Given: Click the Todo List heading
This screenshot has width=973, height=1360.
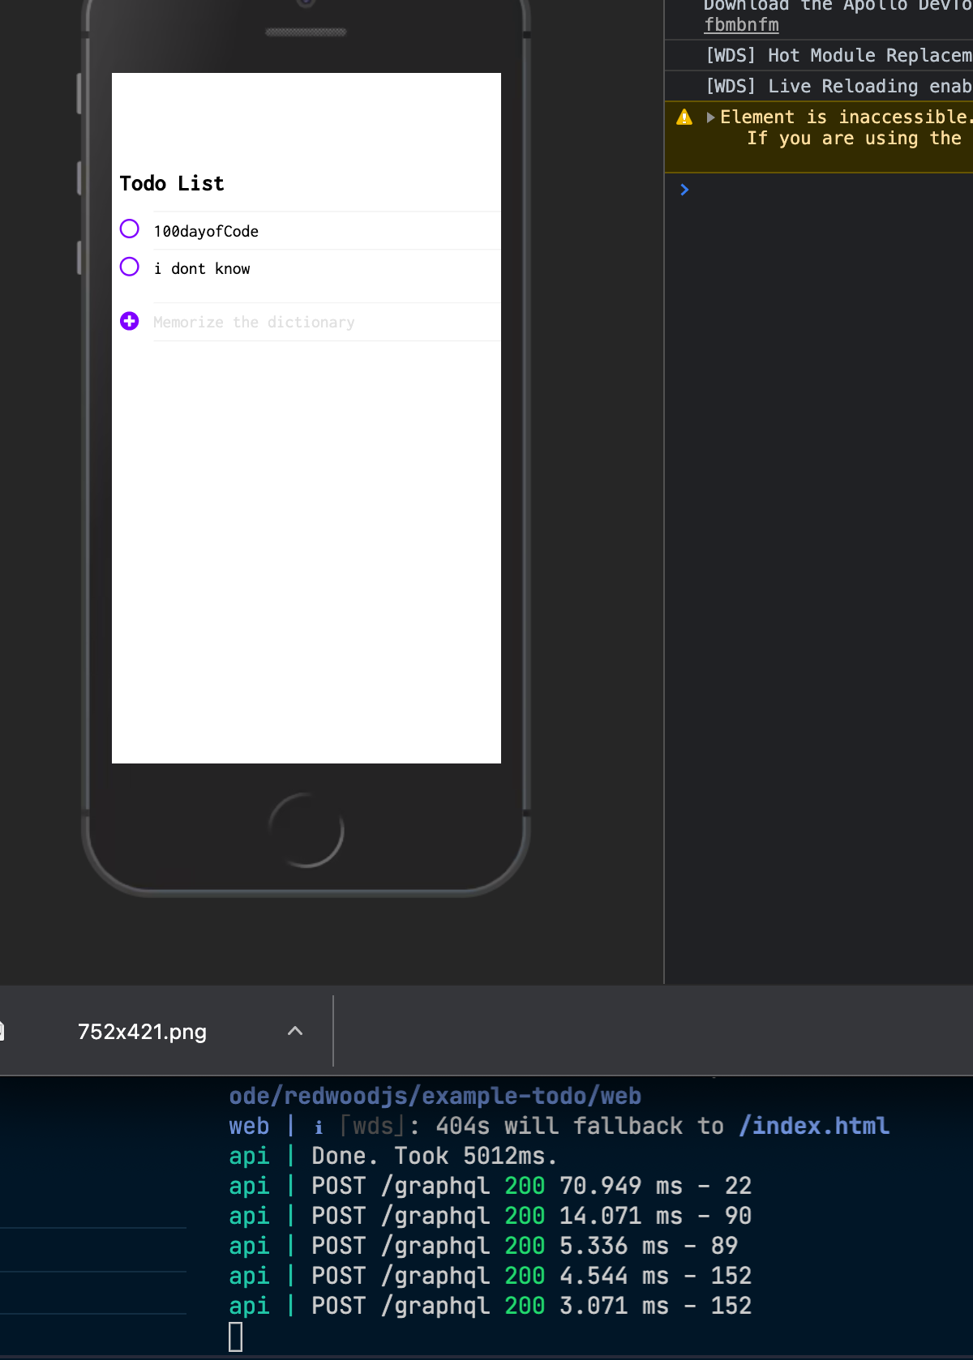Looking at the screenshot, I should pos(172,183).
